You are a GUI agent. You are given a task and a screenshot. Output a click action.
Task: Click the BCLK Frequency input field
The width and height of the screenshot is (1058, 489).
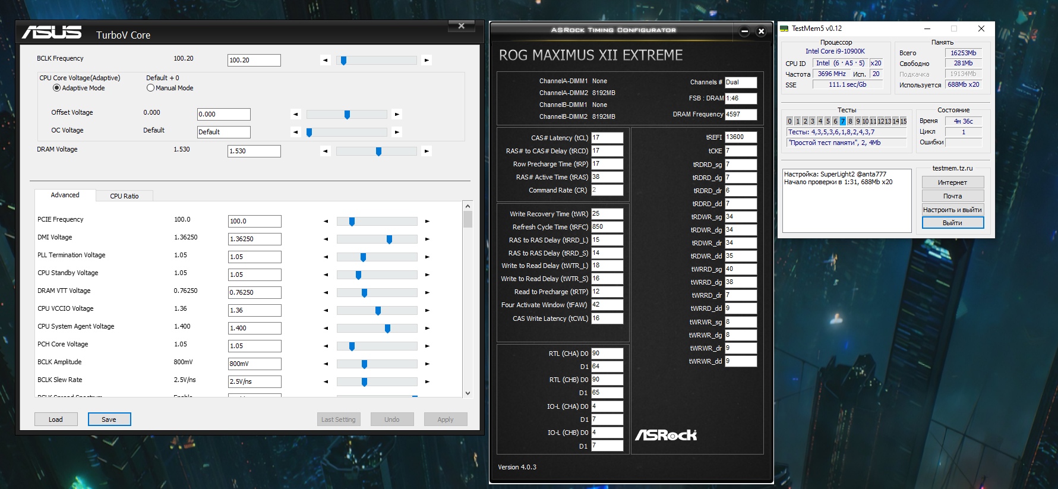click(254, 60)
